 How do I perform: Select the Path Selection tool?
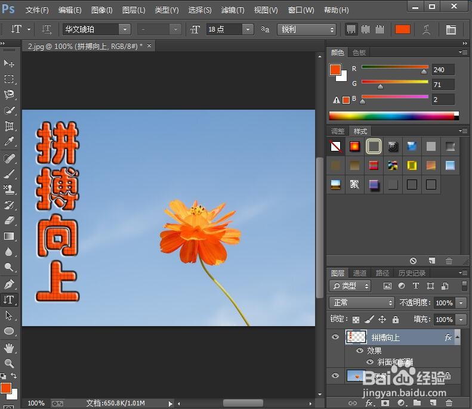9,315
